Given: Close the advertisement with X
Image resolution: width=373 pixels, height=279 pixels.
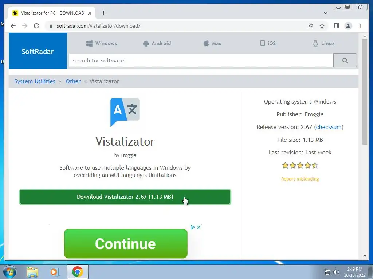Looking at the screenshot, I should (x=199, y=227).
